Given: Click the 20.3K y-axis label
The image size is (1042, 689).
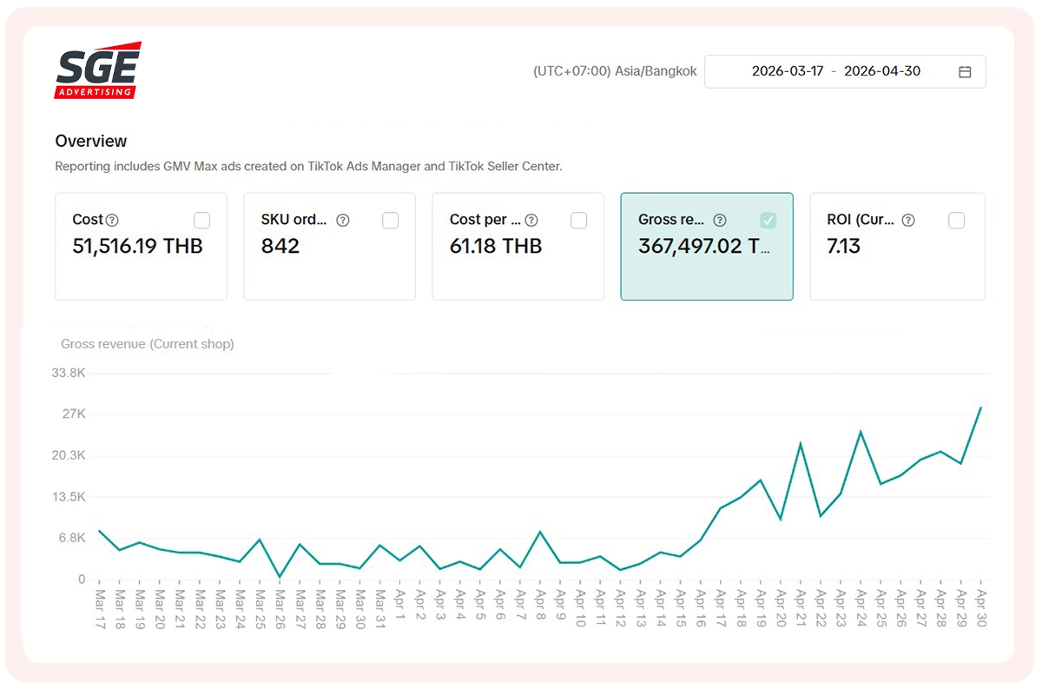Looking at the screenshot, I should coord(69,455).
